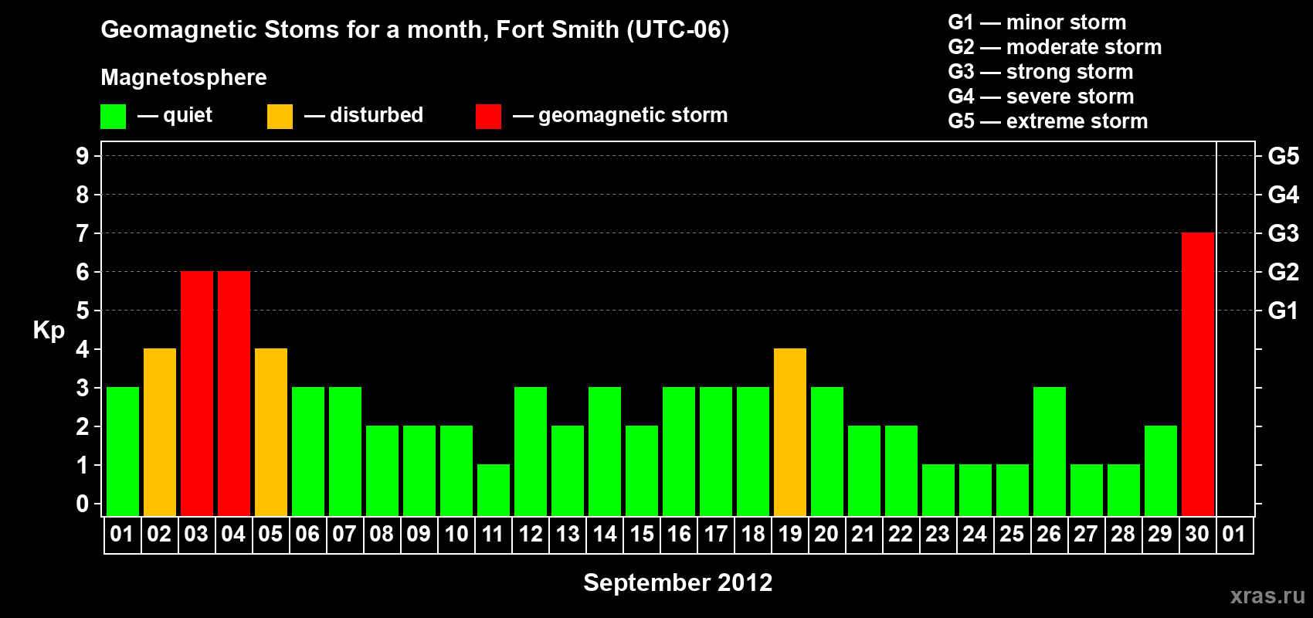Click date label 30 on the axis
The width and height of the screenshot is (1313, 618).
(x=1197, y=534)
